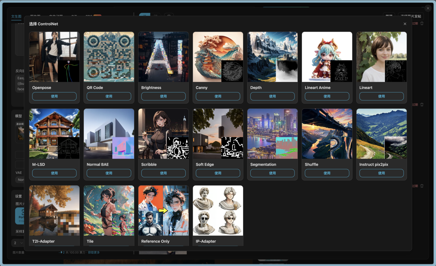436x266 pixels.
Task: Open the sampler count dropdown showing 2
Action: click(18, 243)
